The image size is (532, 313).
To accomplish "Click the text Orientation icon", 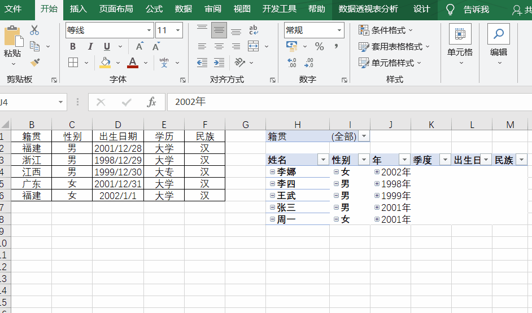I will [239, 63].
